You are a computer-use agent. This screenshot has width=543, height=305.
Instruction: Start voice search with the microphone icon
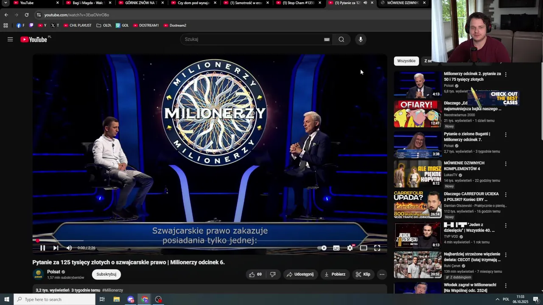coord(361,39)
